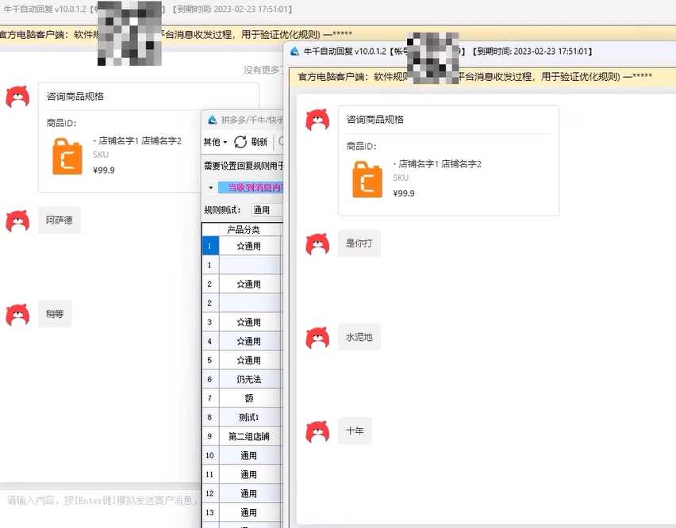The width and height of the screenshot is (676, 528).
Task: Click the 测试1 cell in the rules table
Action: 249,417
